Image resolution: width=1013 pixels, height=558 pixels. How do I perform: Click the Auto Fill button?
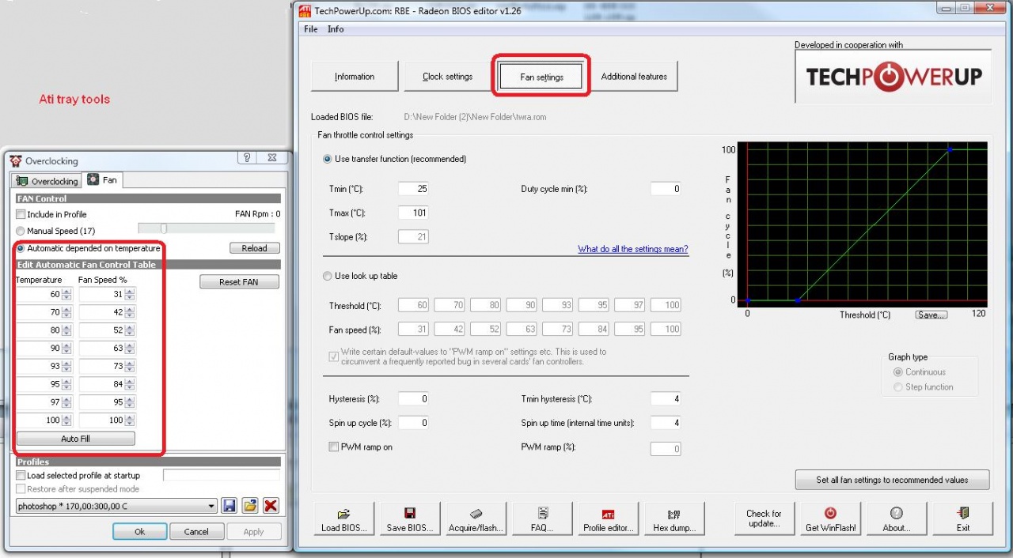coord(76,439)
